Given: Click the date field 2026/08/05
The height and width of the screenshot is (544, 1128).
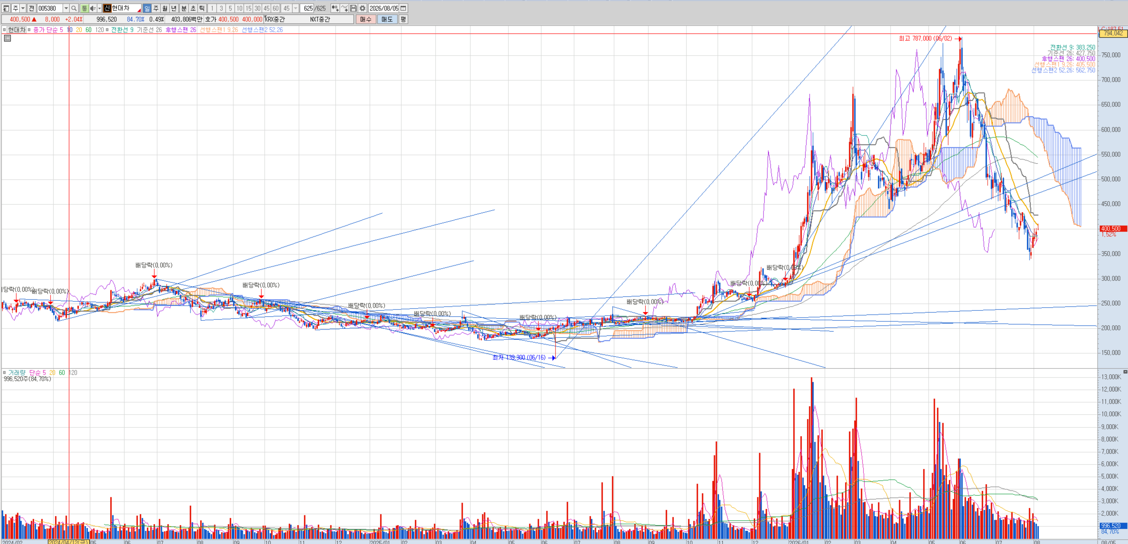Looking at the screenshot, I should point(384,8).
